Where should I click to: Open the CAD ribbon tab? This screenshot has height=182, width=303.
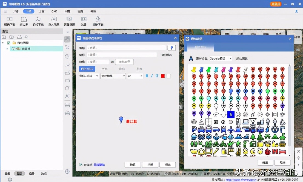coord(54,11)
